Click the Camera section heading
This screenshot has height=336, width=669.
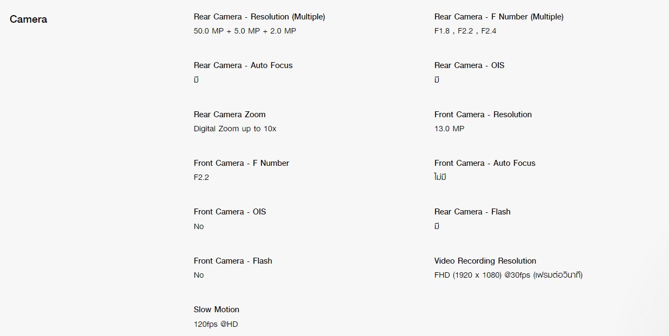29,19
